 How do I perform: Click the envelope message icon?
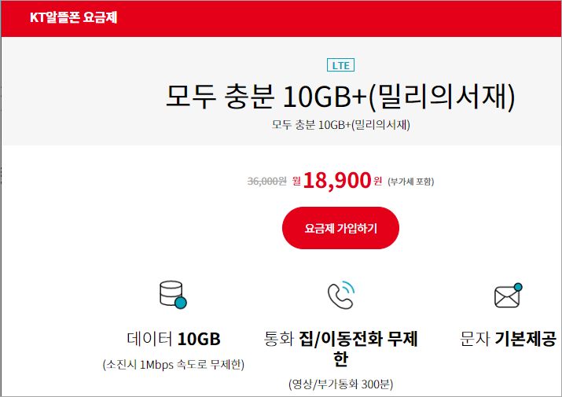[509, 295]
